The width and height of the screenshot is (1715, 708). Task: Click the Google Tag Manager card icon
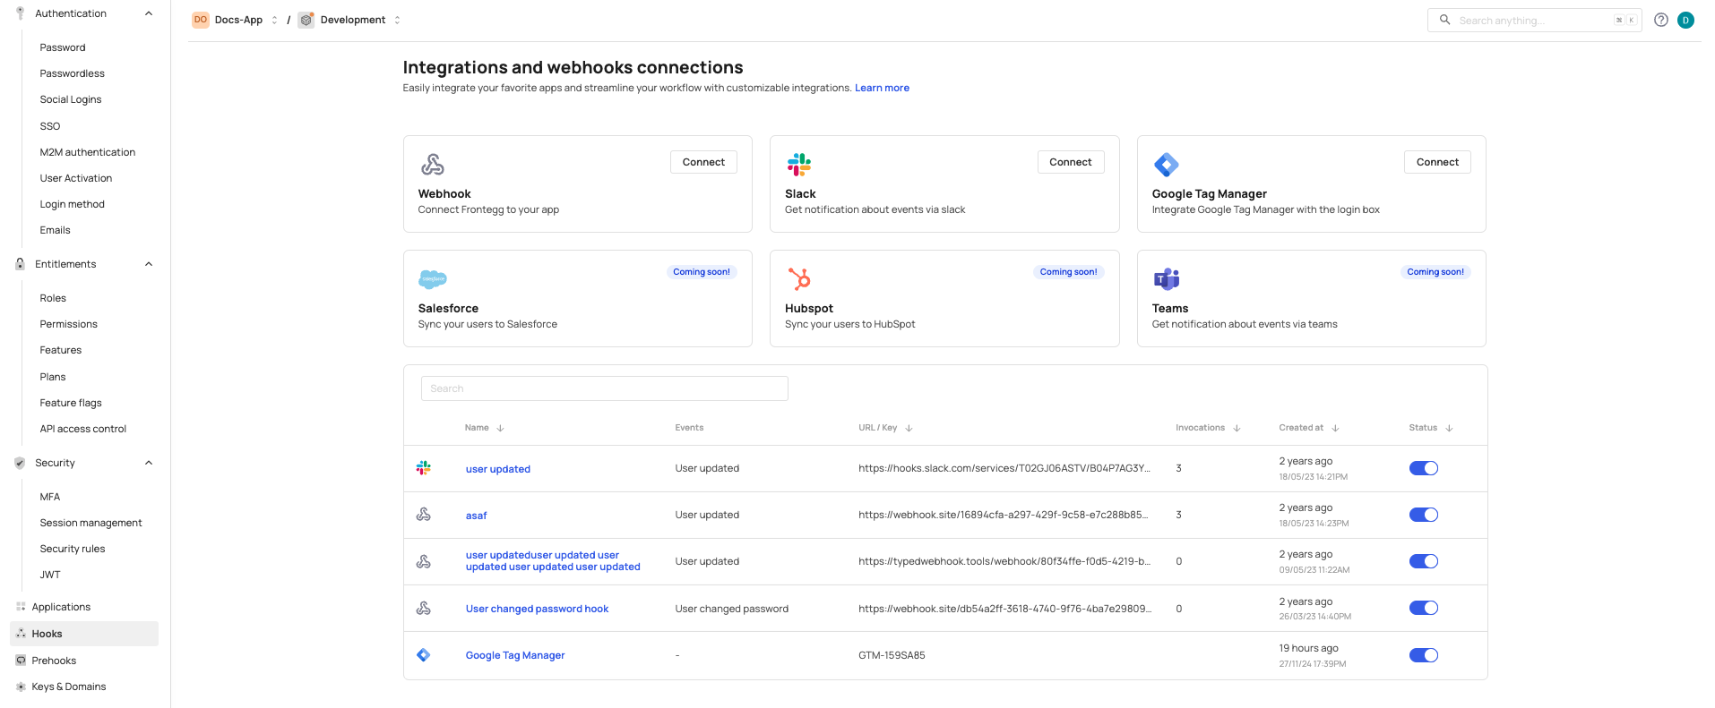(x=1166, y=165)
